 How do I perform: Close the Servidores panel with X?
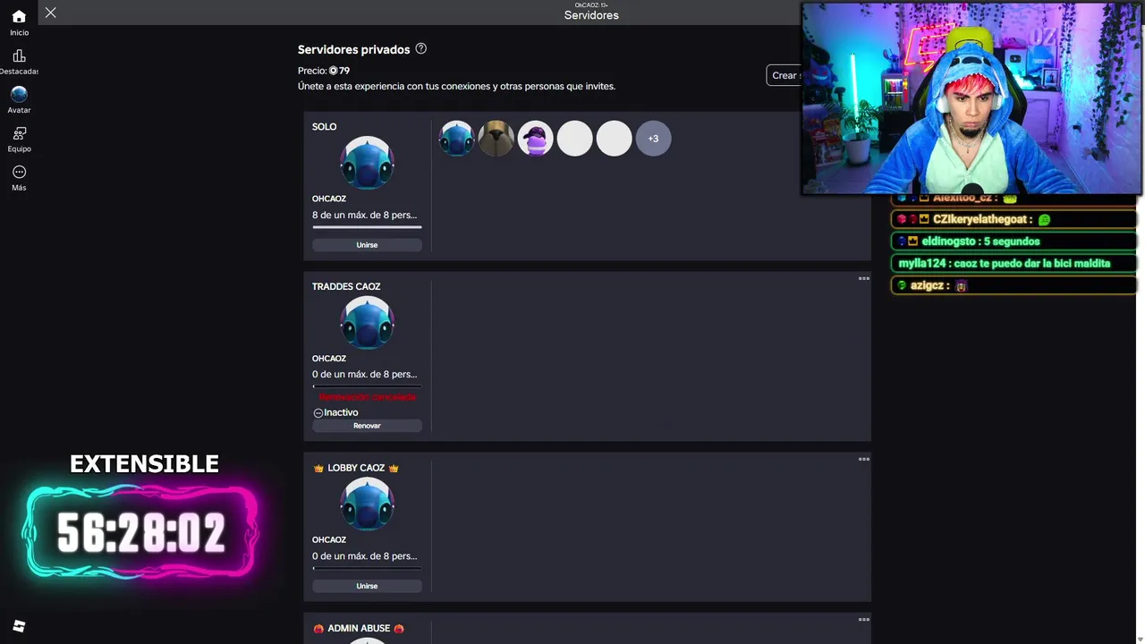tap(51, 13)
